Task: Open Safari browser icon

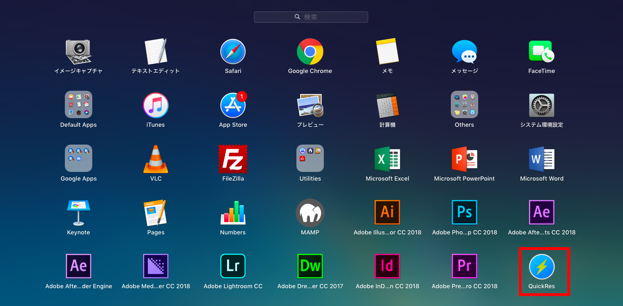Action: 233,52
